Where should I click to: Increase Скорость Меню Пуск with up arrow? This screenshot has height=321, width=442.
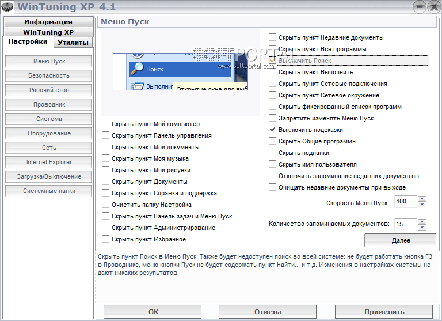422,199
